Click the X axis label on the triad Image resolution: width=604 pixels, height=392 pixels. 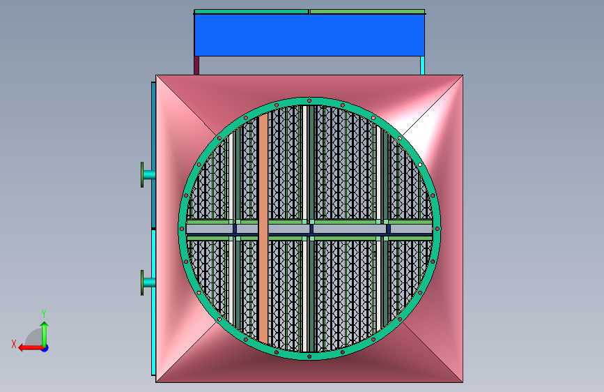pyautogui.click(x=14, y=344)
